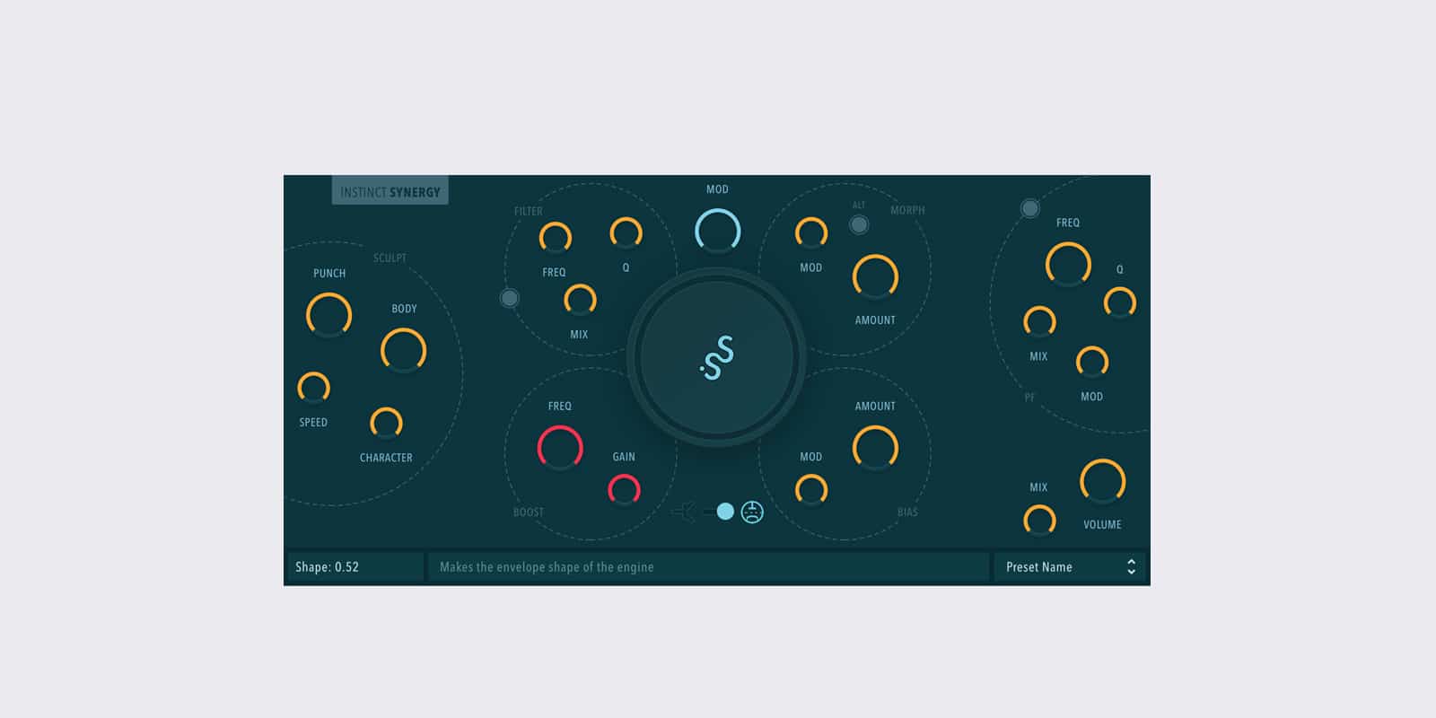Click the Filter Freq knob
Image resolution: width=1436 pixels, height=718 pixels.
pos(555,238)
